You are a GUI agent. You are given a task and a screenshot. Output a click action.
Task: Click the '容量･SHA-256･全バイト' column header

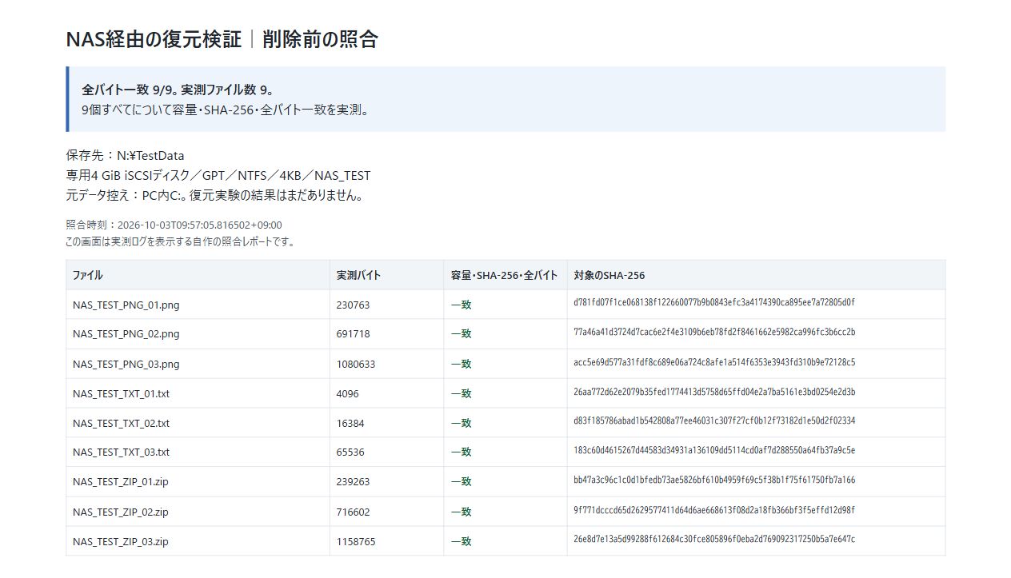click(505, 275)
